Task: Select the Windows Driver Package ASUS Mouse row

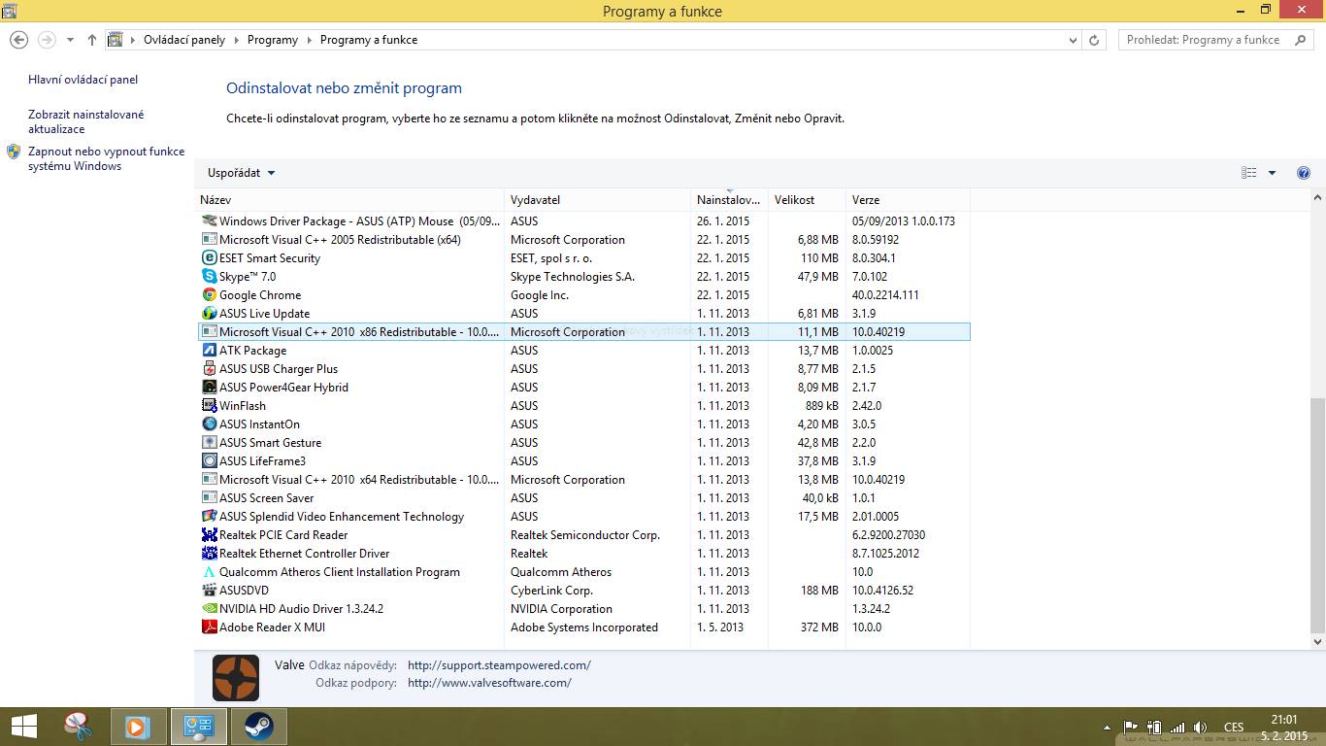Action: [x=584, y=221]
